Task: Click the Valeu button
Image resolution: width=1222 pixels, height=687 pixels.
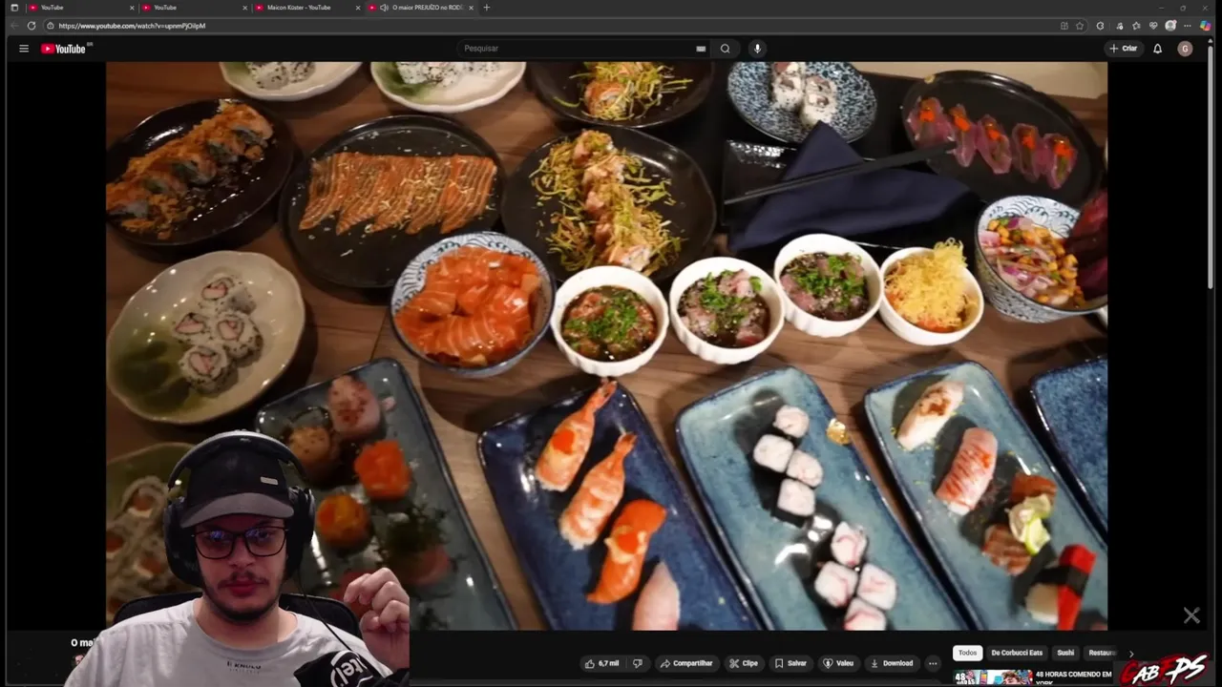Action: tap(838, 663)
